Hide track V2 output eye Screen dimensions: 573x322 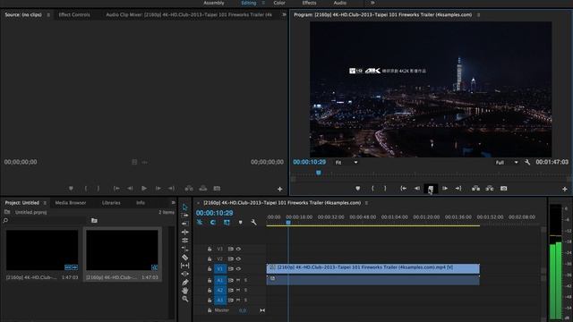click(238, 258)
